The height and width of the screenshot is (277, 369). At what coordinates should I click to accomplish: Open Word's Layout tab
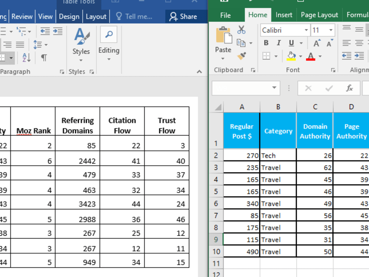click(x=96, y=17)
